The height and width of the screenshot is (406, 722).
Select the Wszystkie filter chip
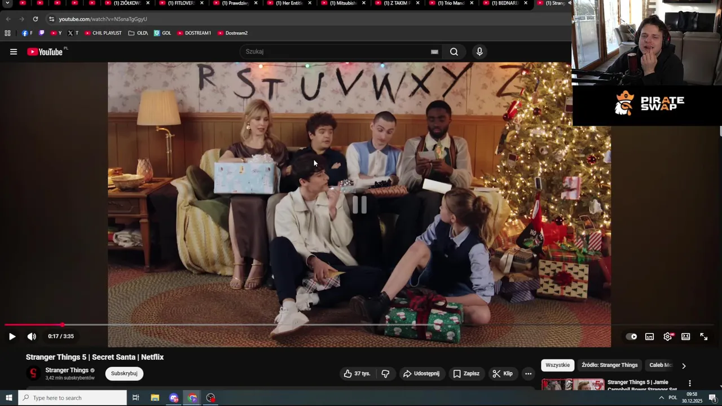click(558, 365)
